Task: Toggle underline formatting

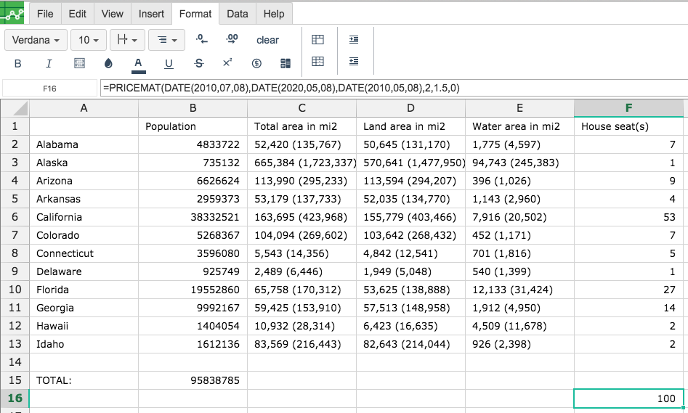Action: pos(169,64)
